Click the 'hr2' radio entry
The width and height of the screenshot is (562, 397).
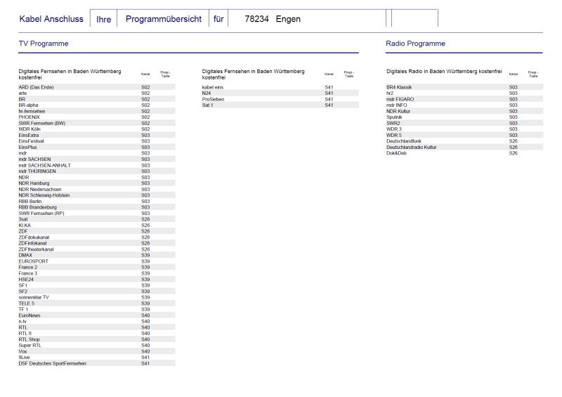point(464,93)
